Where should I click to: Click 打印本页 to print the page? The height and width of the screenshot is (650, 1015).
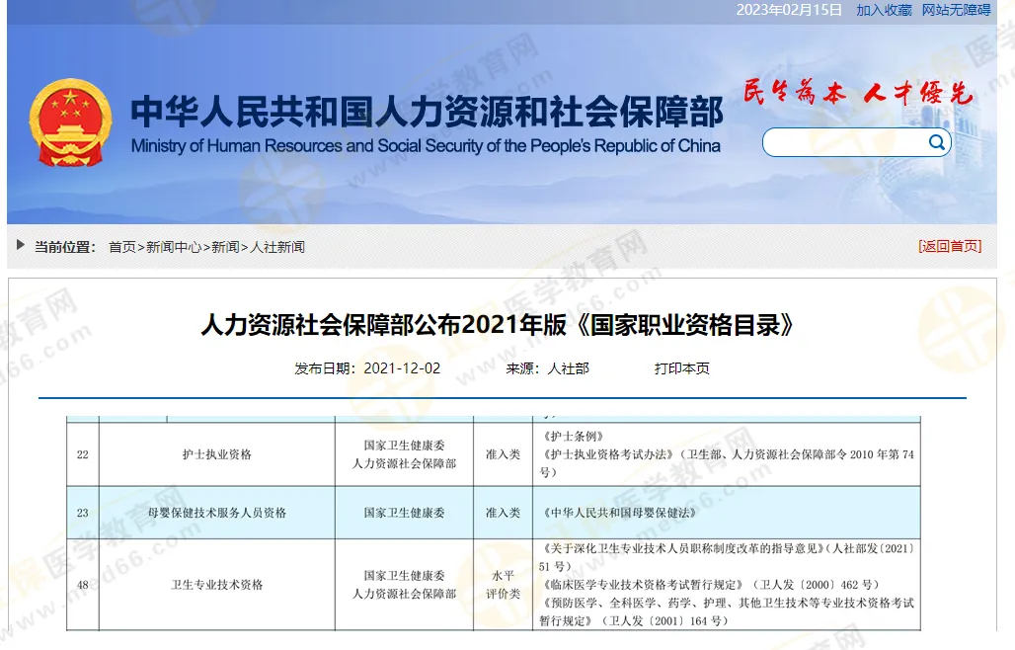click(x=681, y=368)
